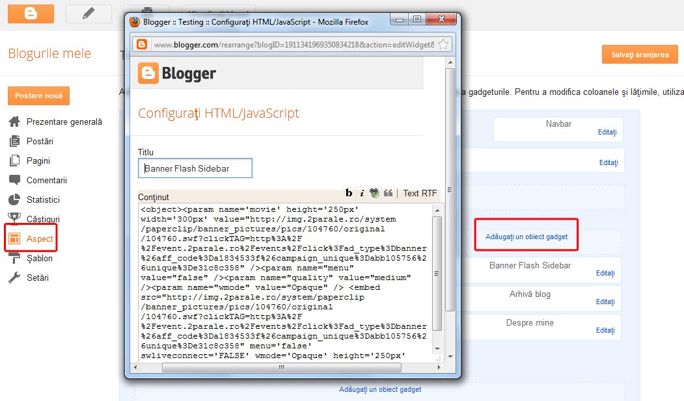The image size is (684, 401).
Task: Edit the Arhivă blog gadget
Action: point(605,302)
